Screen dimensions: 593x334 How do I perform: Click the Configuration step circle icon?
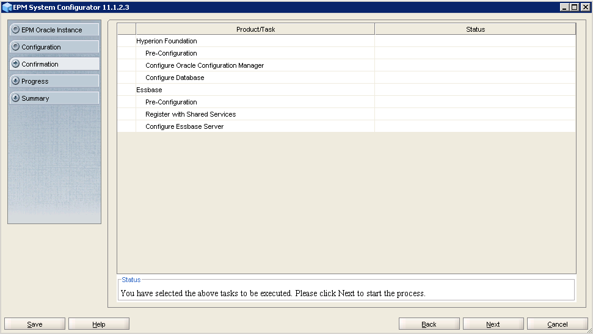(x=15, y=46)
